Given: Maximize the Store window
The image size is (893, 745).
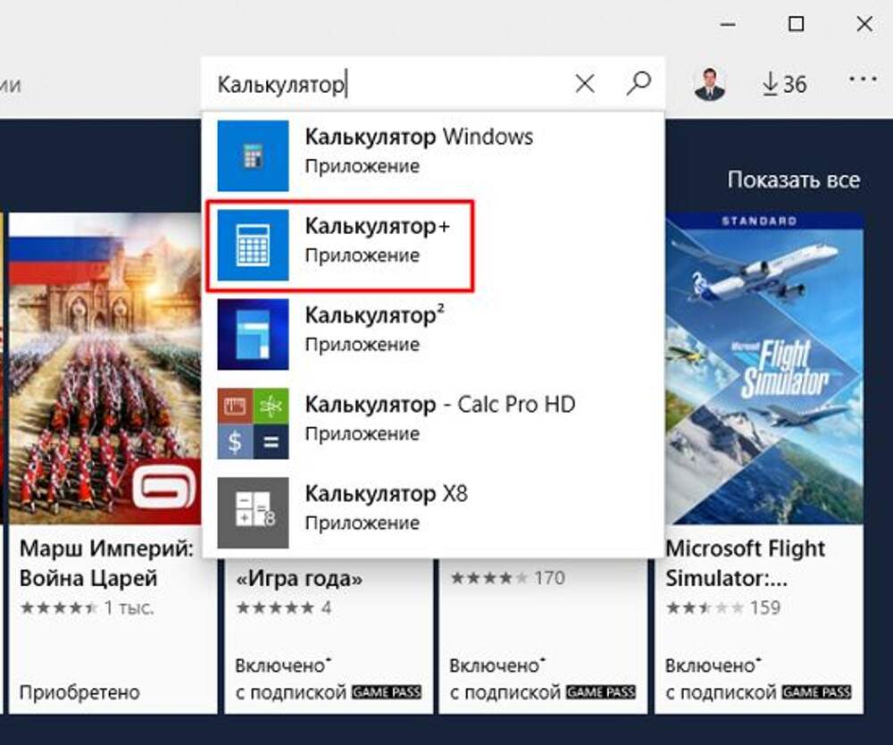Looking at the screenshot, I should click(x=797, y=24).
